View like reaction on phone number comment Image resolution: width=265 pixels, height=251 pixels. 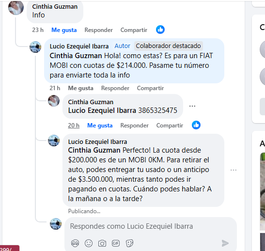[x=196, y=125]
